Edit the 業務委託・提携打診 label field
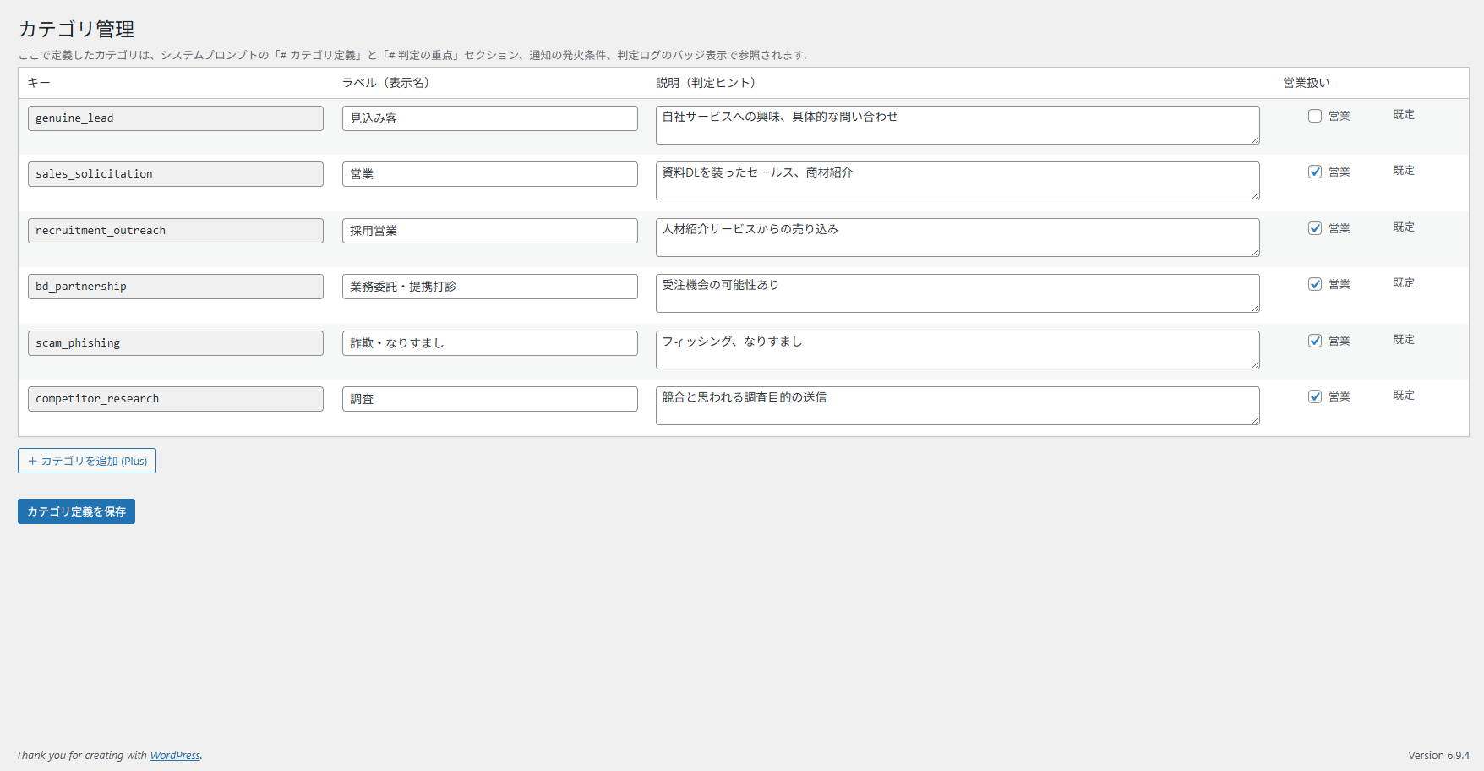The image size is (1484, 771). coord(490,287)
